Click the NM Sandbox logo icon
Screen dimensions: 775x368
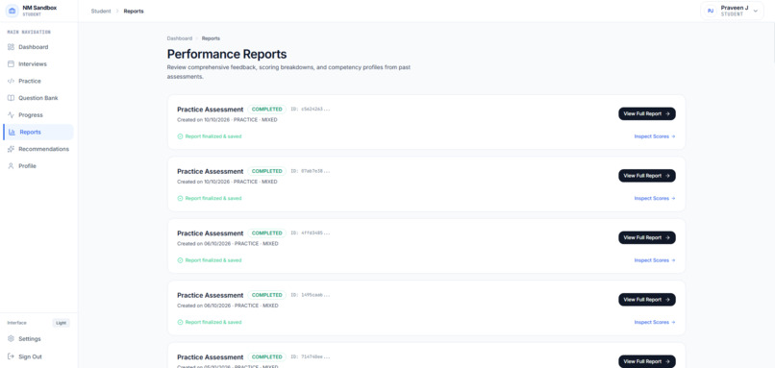[12, 11]
